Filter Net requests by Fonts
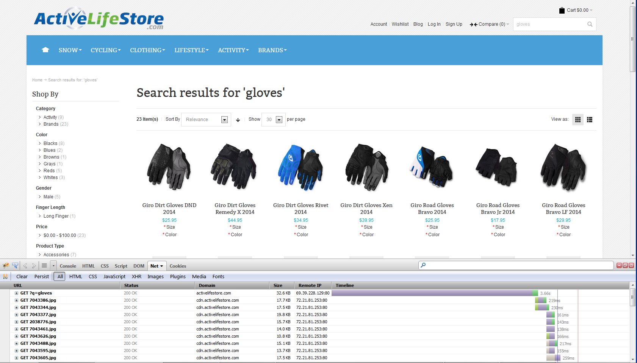Image resolution: width=637 pixels, height=363 pixels. pos(218,277)
